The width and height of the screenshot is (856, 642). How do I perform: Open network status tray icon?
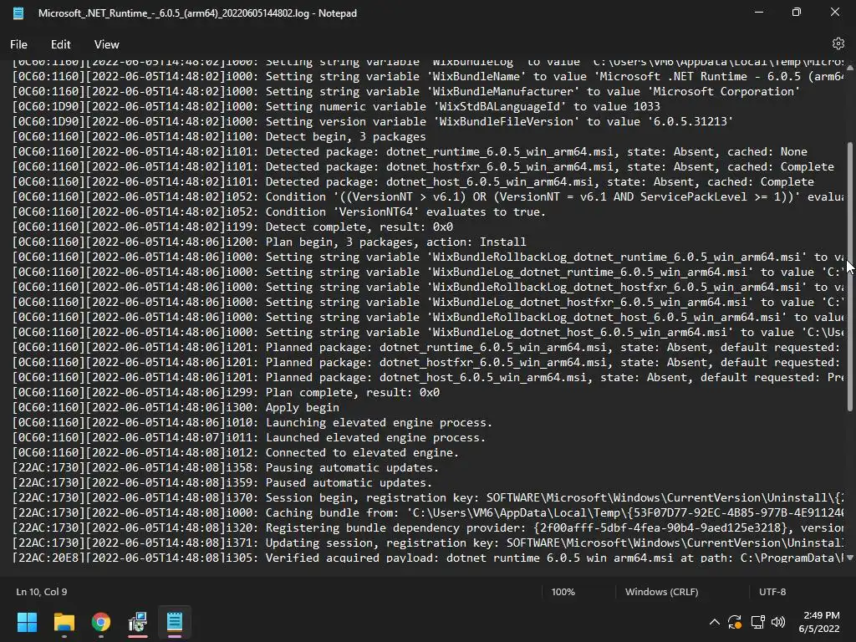(757, 622)
